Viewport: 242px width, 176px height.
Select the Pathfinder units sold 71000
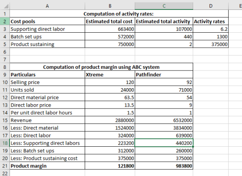(164, 90)
